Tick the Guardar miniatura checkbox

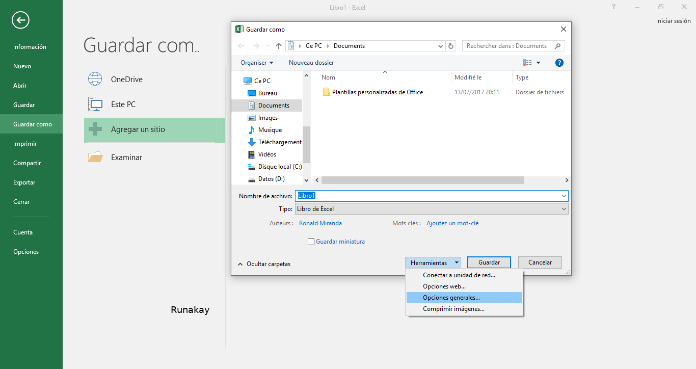tap(311, 242)
